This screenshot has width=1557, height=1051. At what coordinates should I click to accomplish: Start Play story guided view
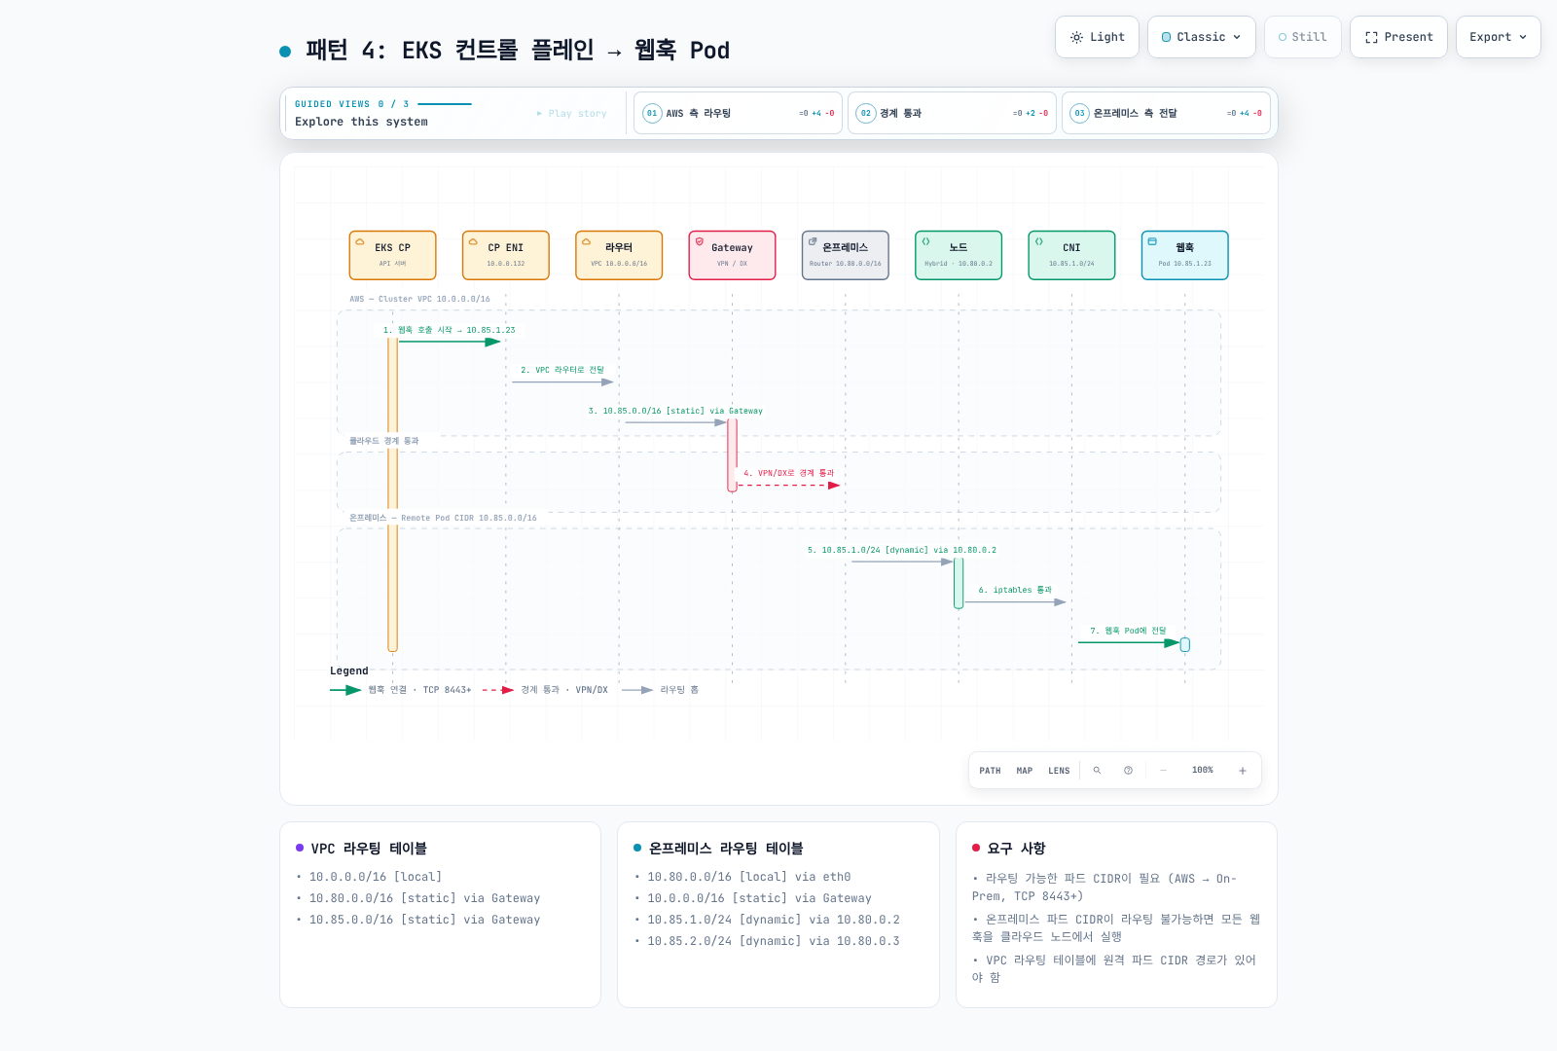572,114
